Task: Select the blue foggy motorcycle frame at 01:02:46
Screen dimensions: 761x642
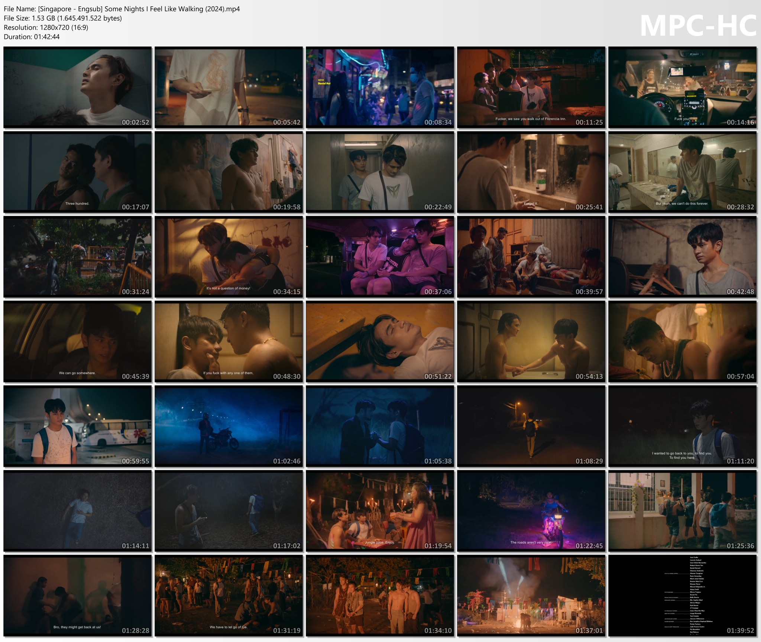Action: coord(229,426)
